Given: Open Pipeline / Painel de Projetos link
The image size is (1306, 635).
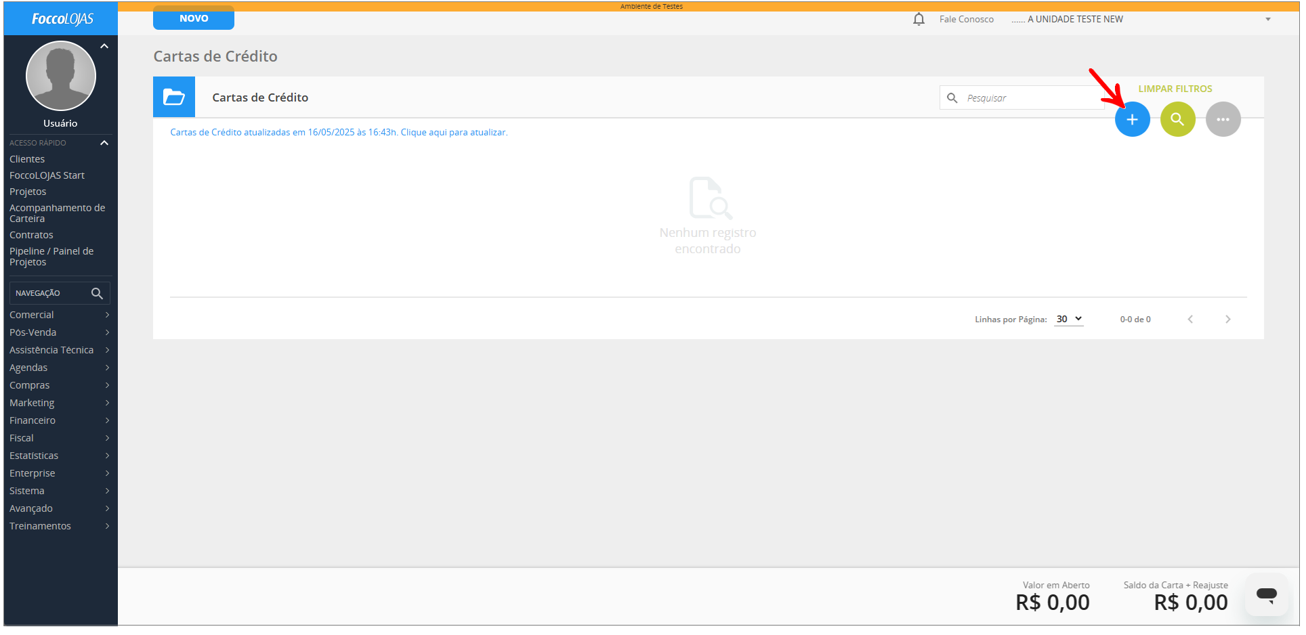Looking at the screenshot, I should point(51,257).
